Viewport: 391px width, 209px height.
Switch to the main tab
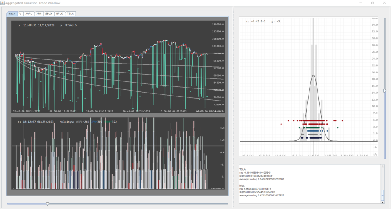pyautogui.click(x=12, y=14)
